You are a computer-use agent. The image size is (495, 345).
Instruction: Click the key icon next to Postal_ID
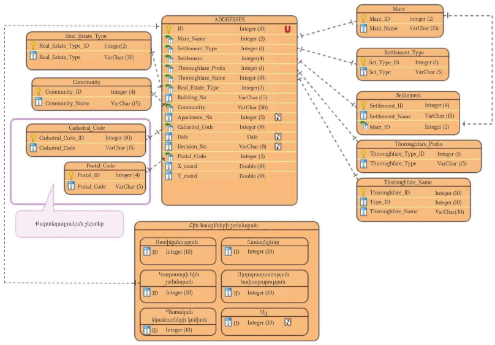[71, 175]
